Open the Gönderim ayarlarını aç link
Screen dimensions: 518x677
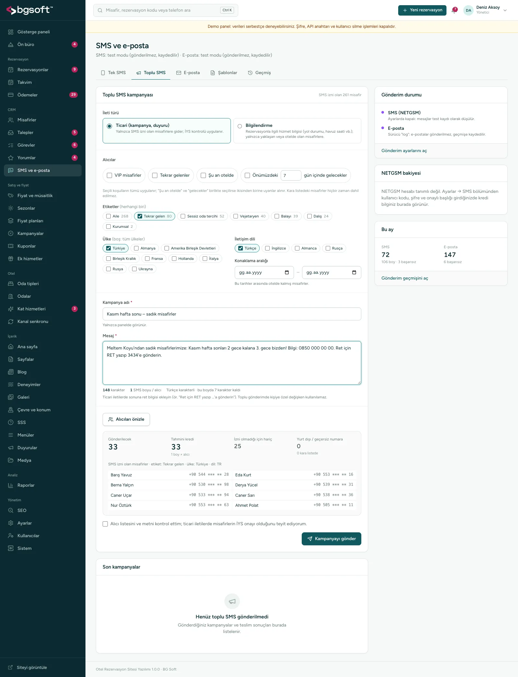pyautogui.click(x=404, y=151)
